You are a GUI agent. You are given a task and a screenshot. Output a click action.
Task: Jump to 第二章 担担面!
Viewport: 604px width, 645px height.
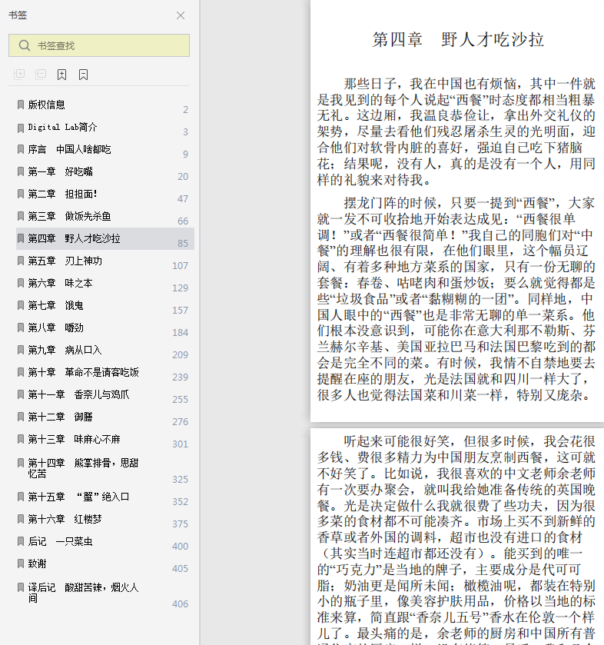tap(62, 194)
